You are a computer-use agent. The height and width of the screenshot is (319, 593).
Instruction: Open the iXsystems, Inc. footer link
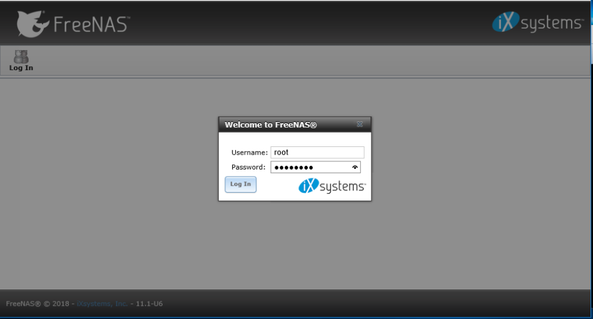point(102,303)
